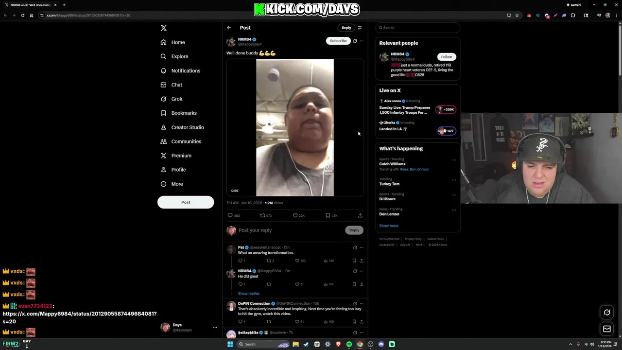Follow NRM84 in Relevant people
Screen dimensions: 622x350
point(447,57)
